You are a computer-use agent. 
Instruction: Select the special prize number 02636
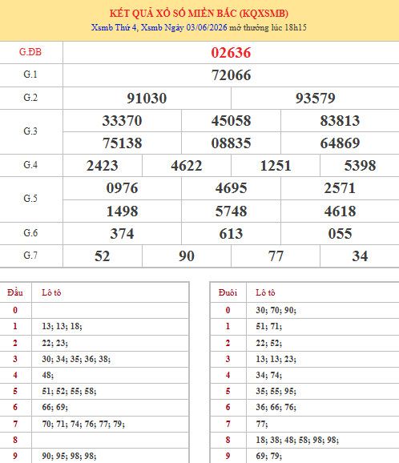[x=231, y=53]
